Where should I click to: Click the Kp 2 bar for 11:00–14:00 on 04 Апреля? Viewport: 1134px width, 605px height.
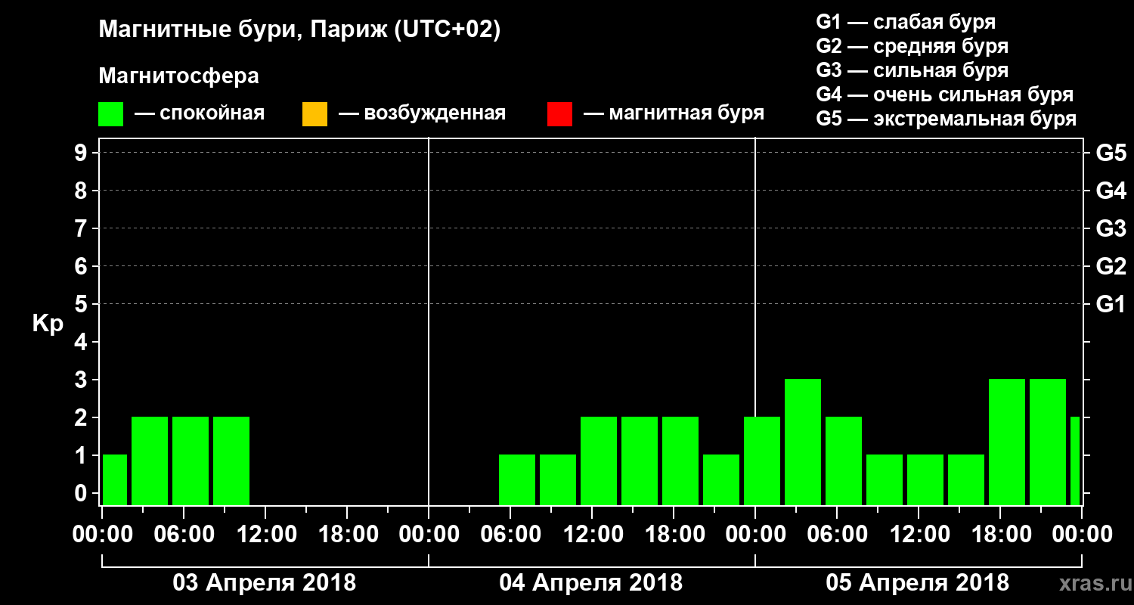[599, 461]
